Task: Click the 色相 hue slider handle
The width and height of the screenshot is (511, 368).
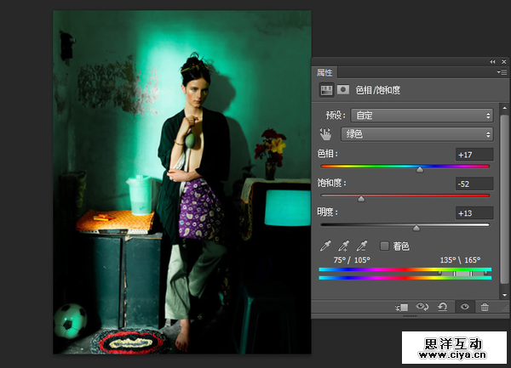Action: 419,169
